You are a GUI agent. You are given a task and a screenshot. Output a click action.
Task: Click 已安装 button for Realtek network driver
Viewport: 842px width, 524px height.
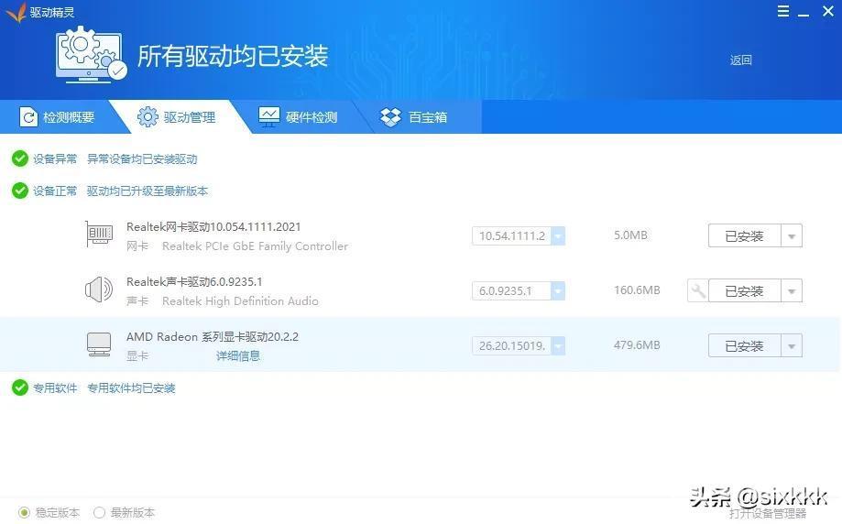(x=744, y=236)
